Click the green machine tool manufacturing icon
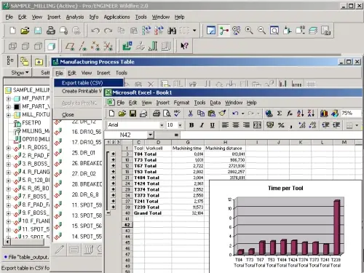 (x=127, y=46)
